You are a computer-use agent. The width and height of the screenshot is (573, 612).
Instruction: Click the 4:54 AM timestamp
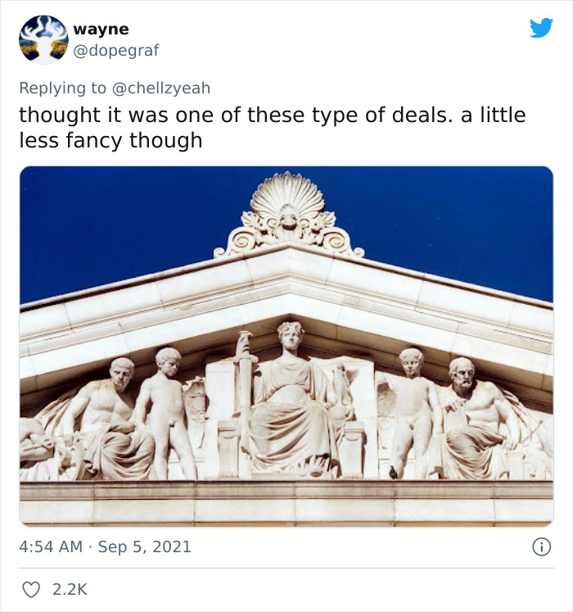(51, 546)
